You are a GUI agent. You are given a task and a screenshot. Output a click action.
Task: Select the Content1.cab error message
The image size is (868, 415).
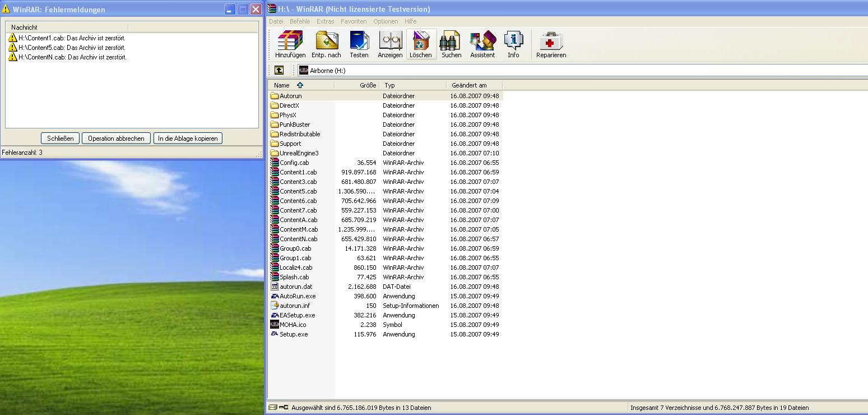[67, 38]
